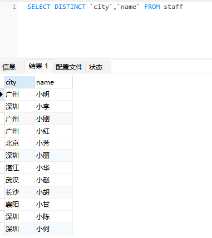This screenshot has width=212, height=238.
Task: Select the city cell in 小红 row
Action: [x=19, y=131]
